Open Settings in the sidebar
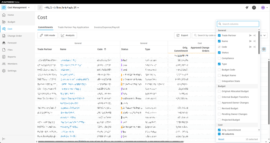 tap(12, 71)
